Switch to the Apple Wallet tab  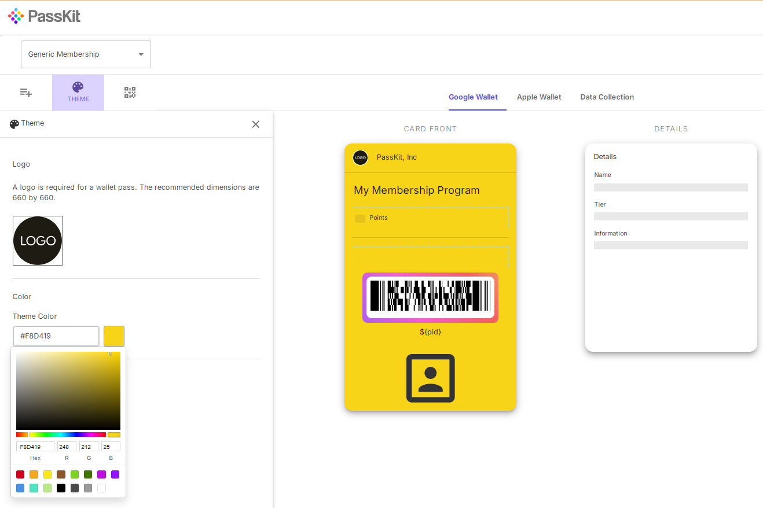point(539,97)
